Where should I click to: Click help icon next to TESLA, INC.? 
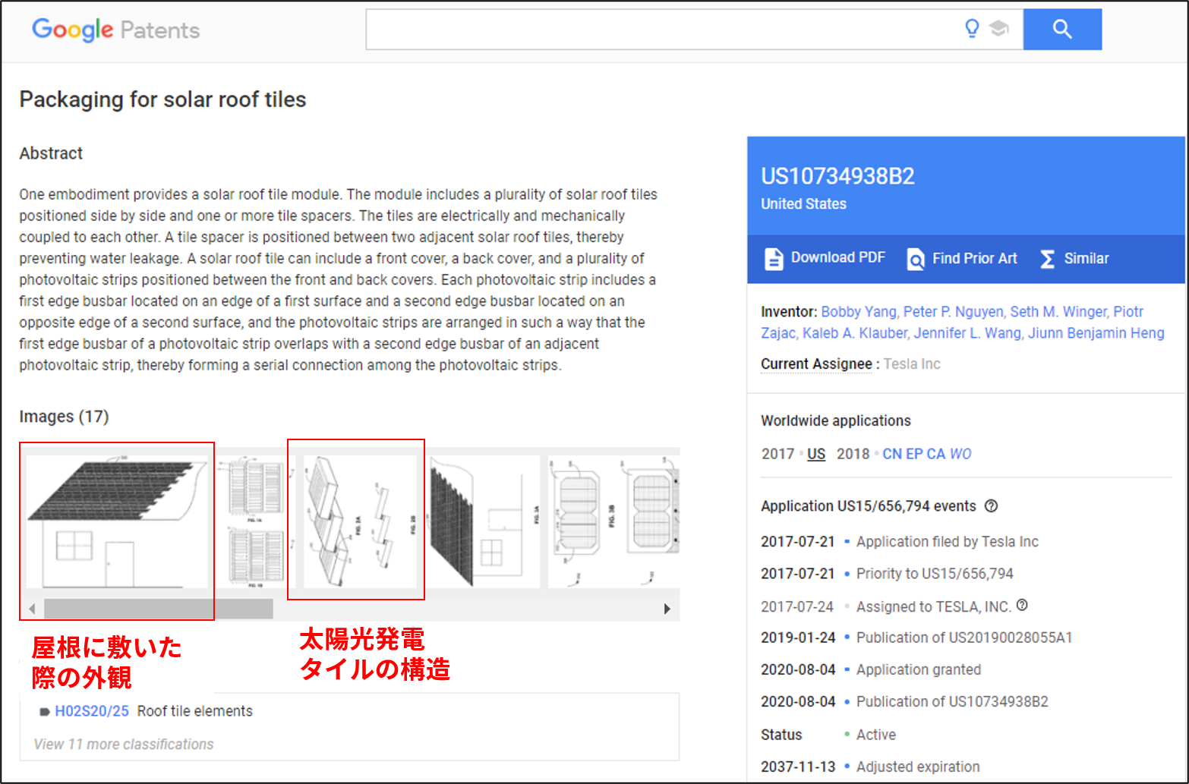1022,605
